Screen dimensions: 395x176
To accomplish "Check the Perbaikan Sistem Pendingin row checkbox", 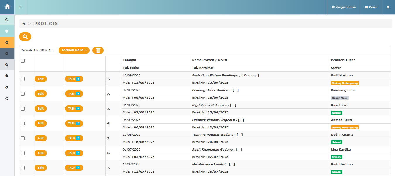I will [x=23, y=79].
